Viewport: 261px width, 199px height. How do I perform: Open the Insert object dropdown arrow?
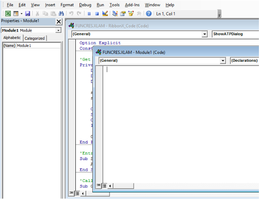coord(22,14)
